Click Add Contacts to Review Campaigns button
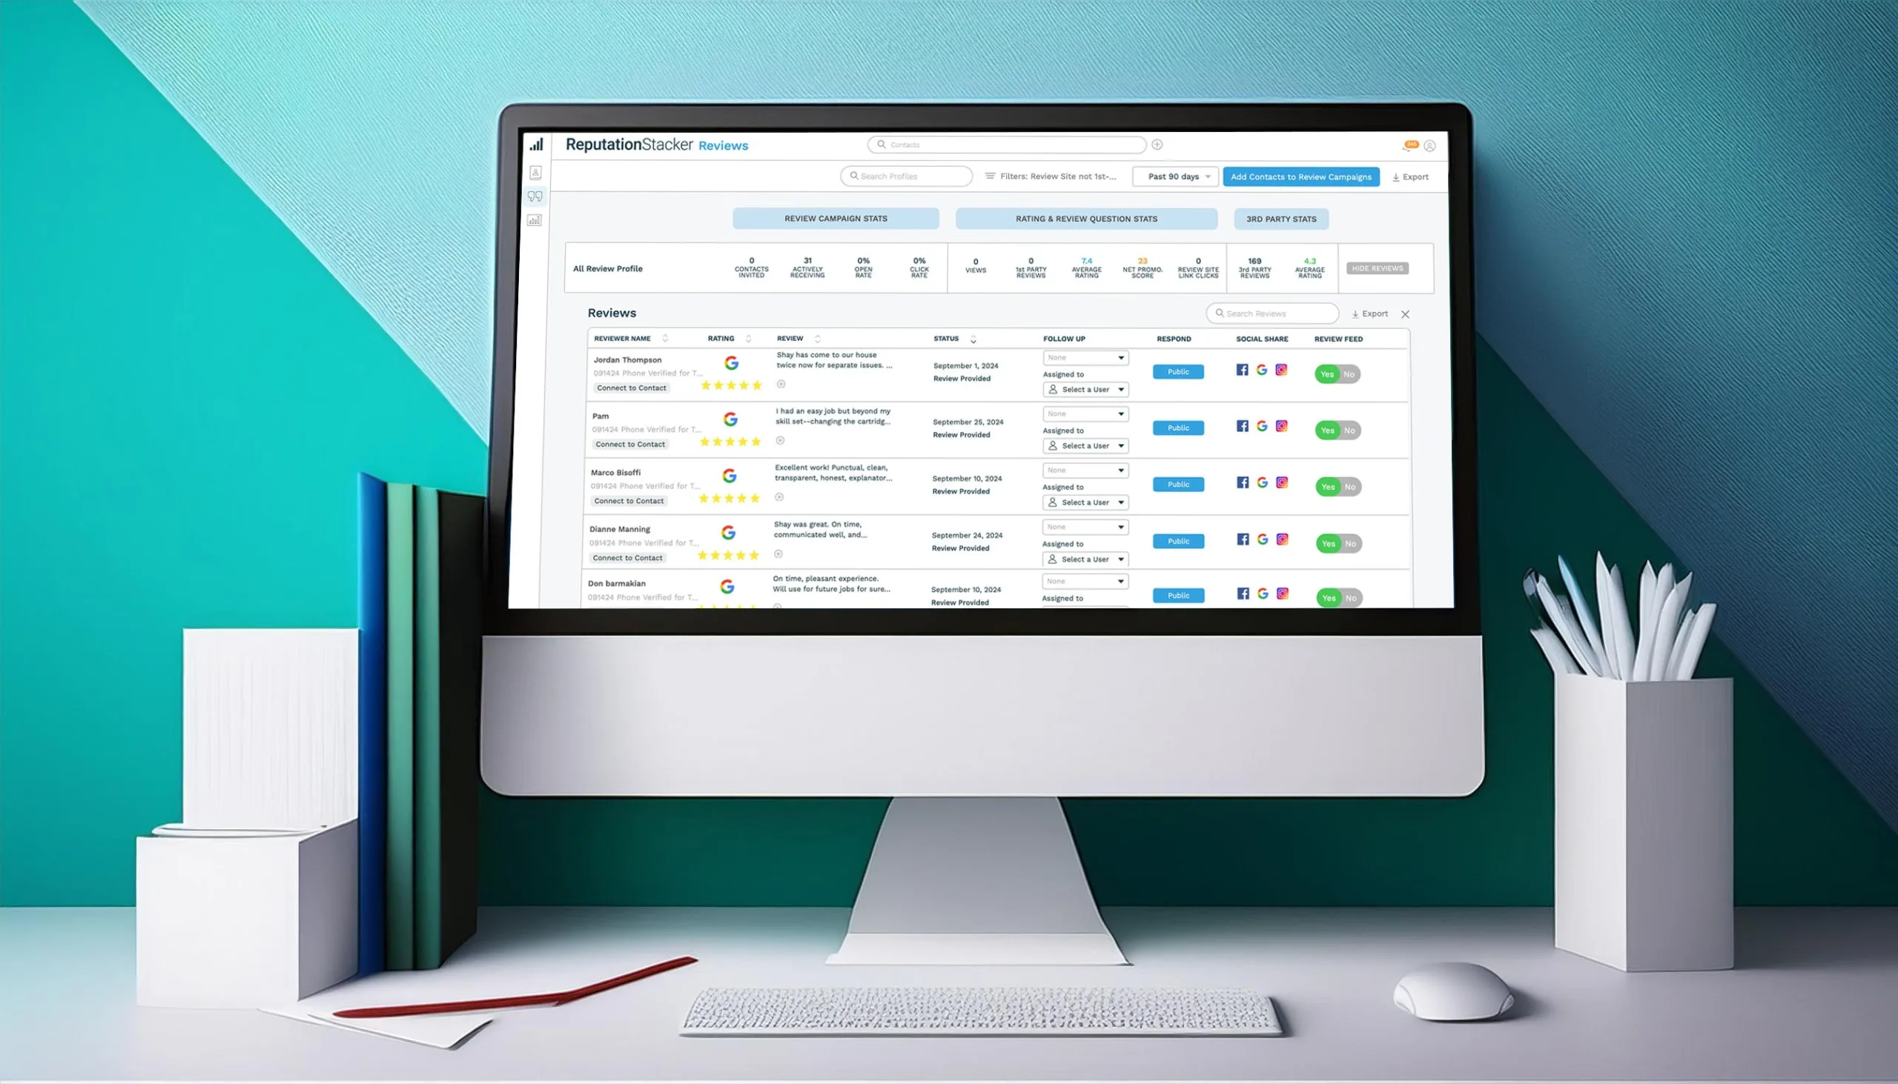Screen dimensions: 1898x1084 [x=1300, y=176]
